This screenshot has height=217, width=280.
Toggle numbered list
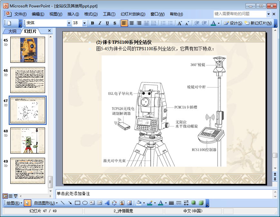point(163,23)
